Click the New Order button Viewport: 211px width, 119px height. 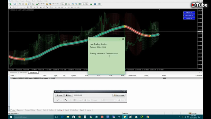40,4
